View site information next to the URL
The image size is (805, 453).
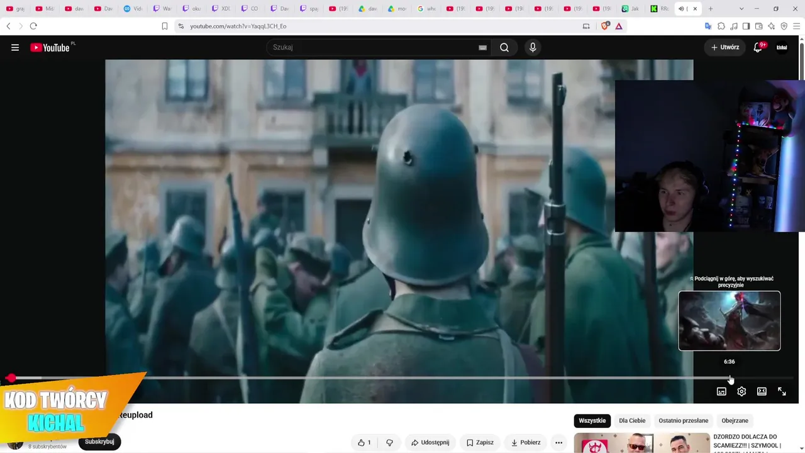(181, 26)
